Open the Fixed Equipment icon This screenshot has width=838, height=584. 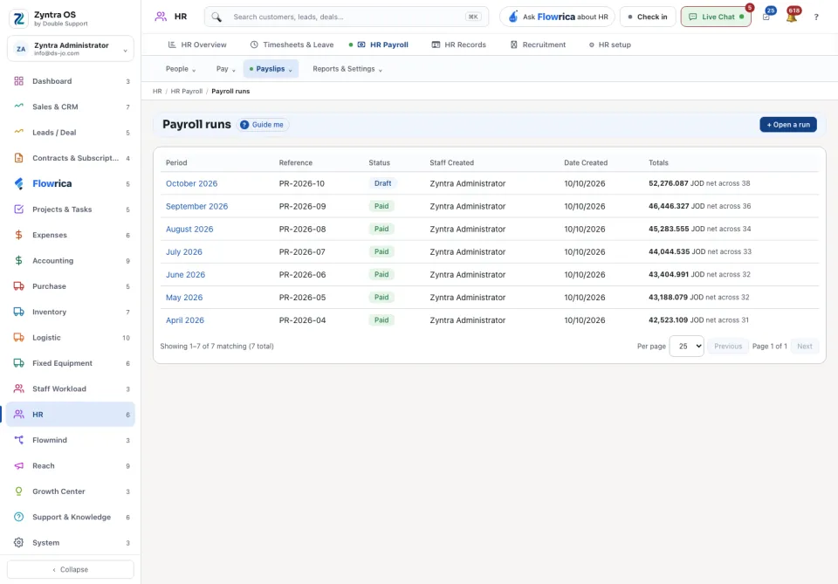point(18,363)
